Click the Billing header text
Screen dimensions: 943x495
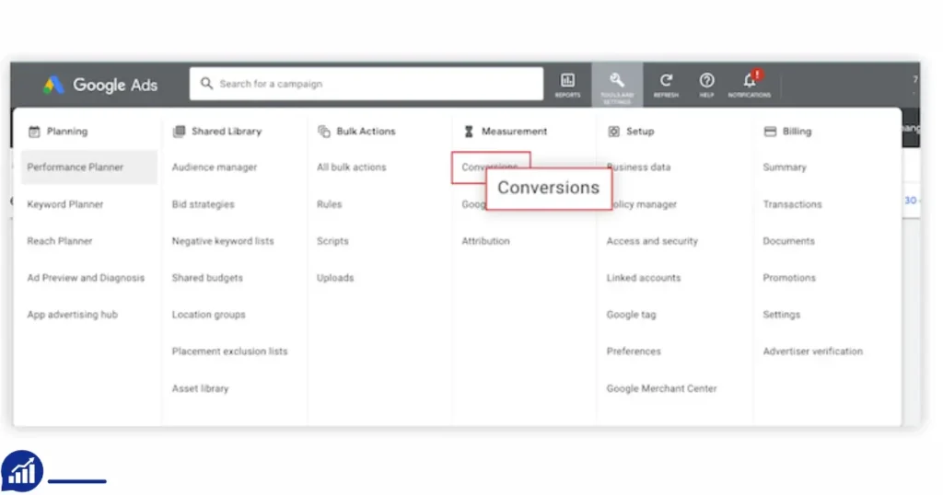(797, 132)
